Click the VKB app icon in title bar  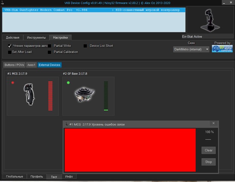[x=3, y=3]
